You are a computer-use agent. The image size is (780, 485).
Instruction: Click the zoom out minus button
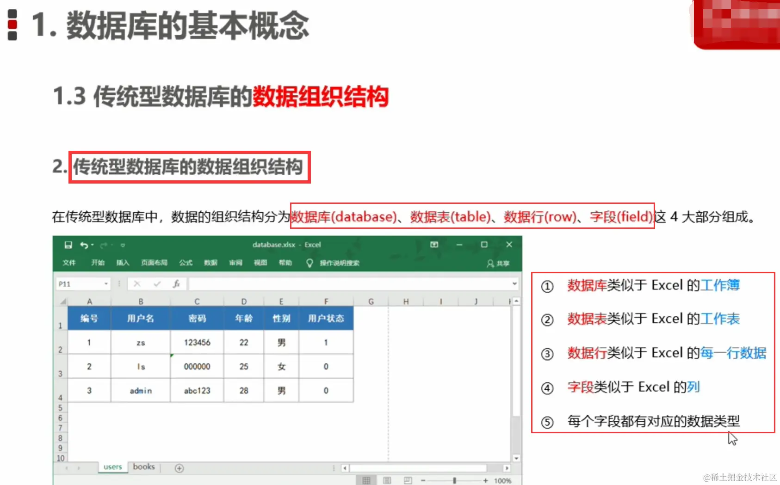423,481
